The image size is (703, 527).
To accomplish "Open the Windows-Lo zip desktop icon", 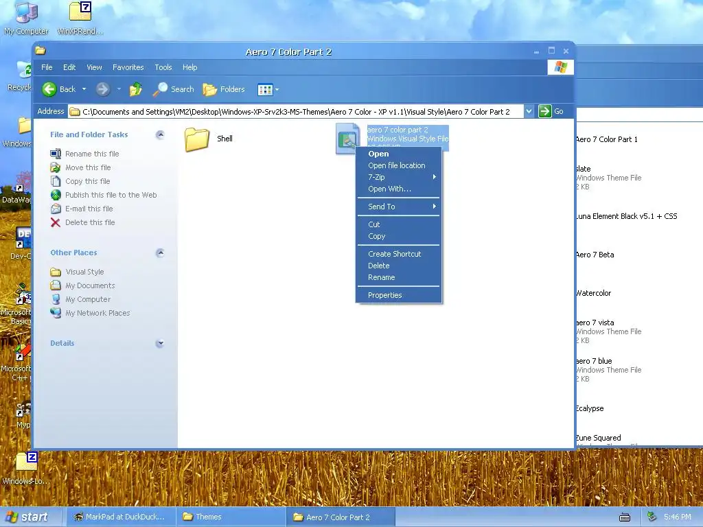I will click(26, 468).
